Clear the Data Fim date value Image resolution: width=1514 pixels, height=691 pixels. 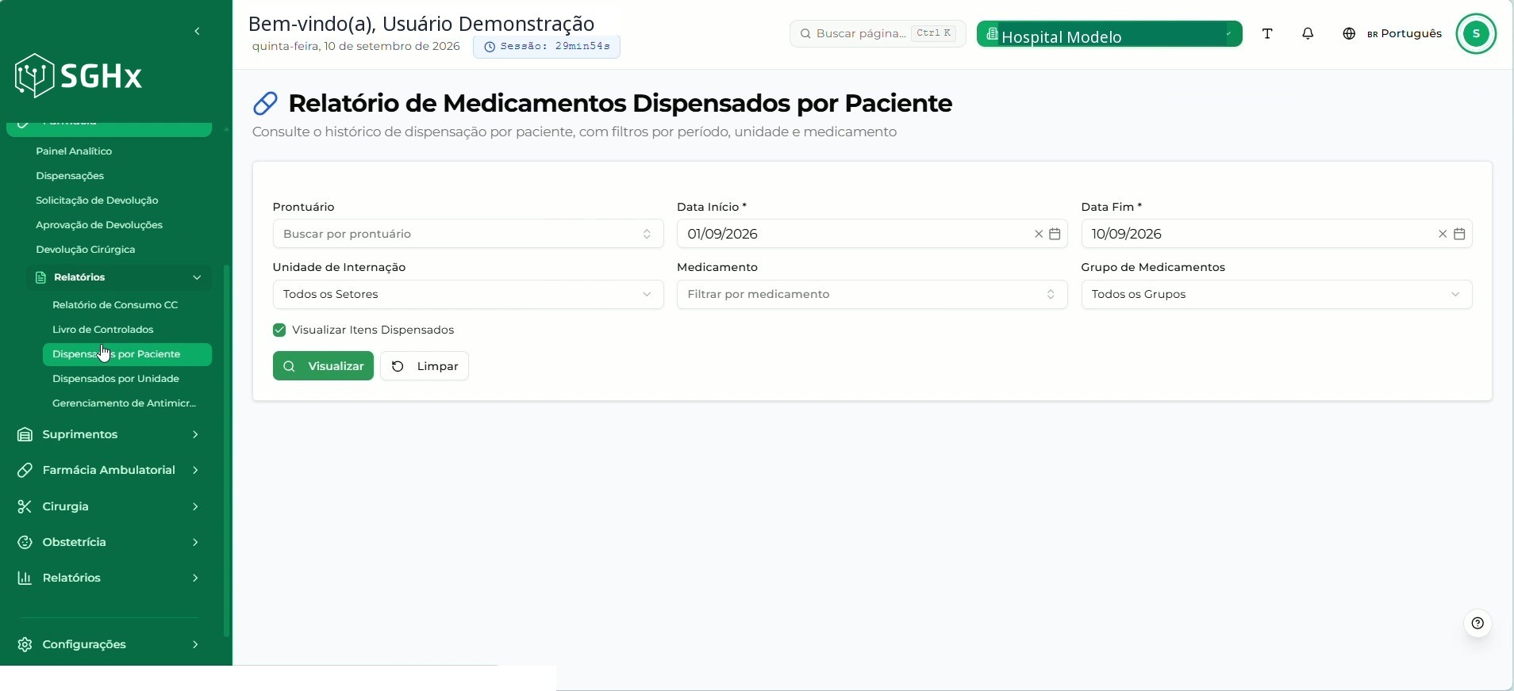(x=1443, y=234)
